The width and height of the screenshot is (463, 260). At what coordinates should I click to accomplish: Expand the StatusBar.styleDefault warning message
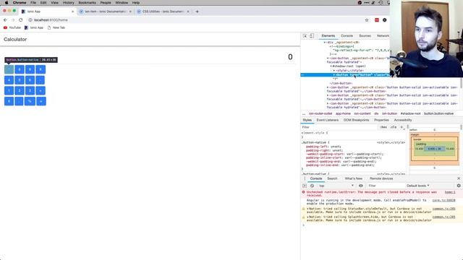pyautogui.click(x=307, y=209)
